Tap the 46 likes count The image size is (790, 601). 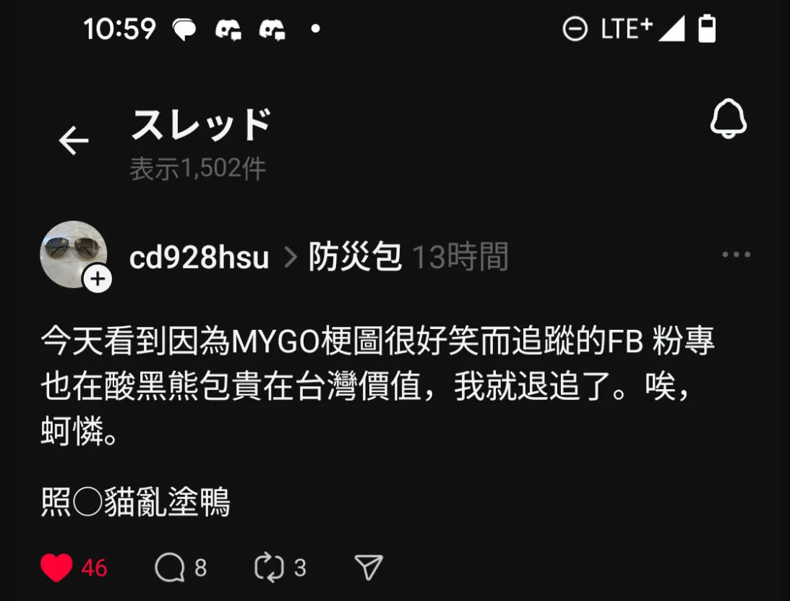click(x=94, y=568)
